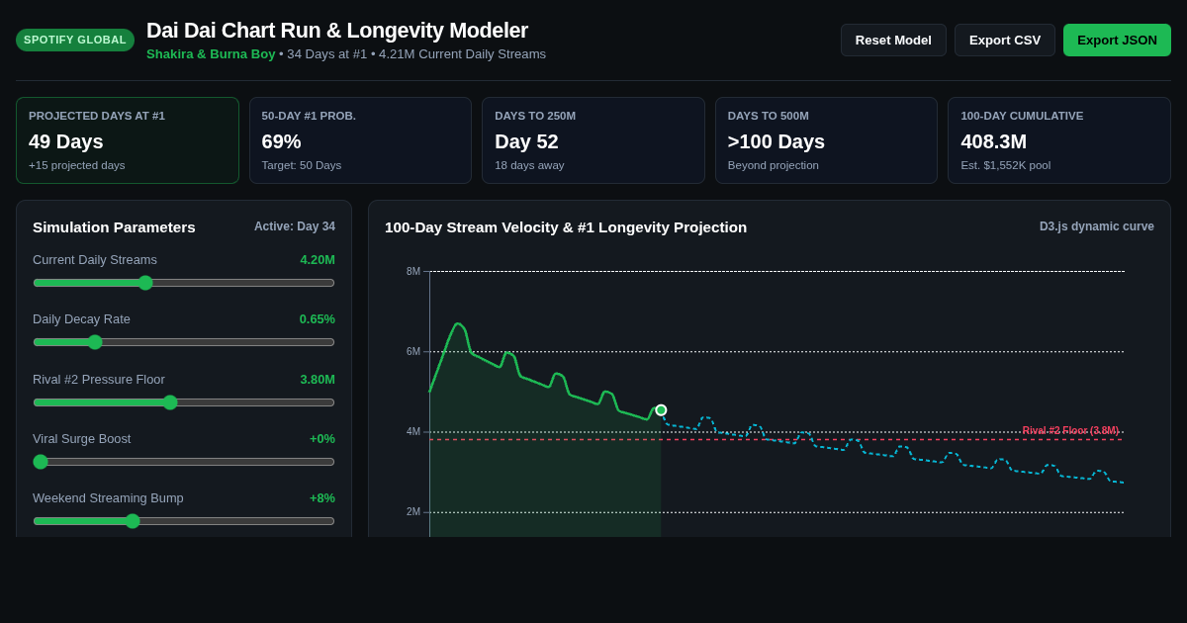Click the Simulation Parameters heading
This screenshot has height=623, width=1187.
114,227
